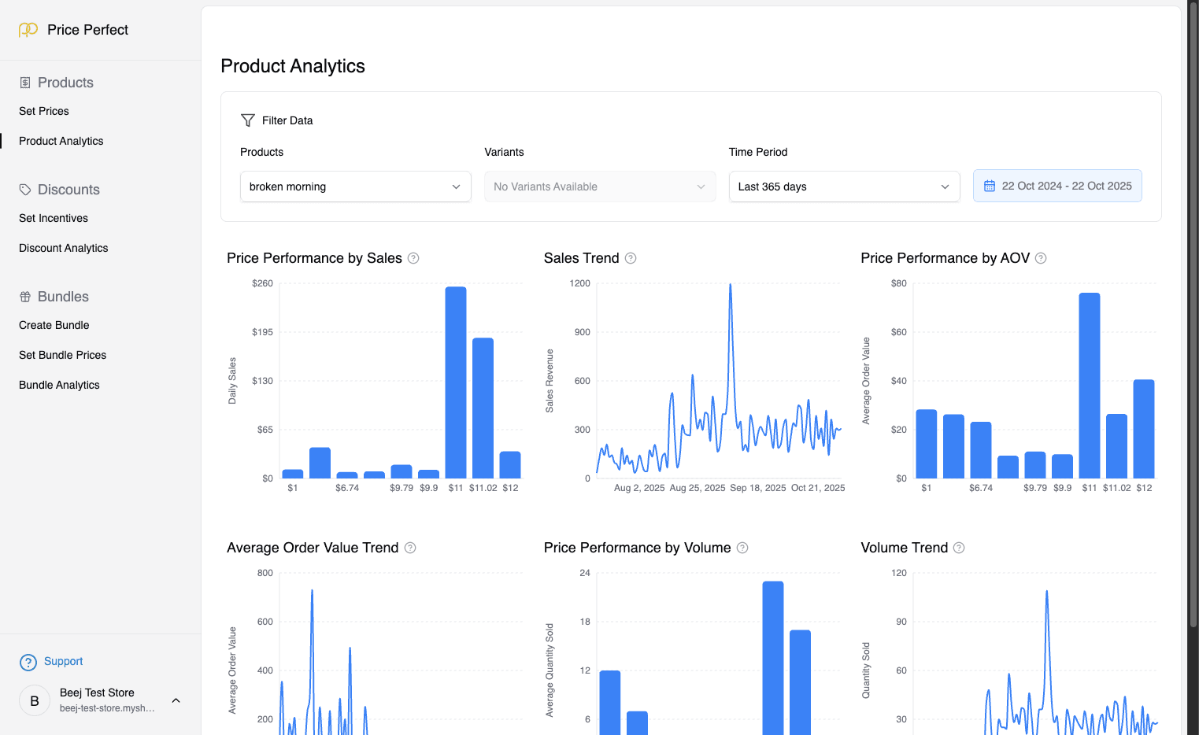Viewport: 1199px width, 735px height.
Task: Open the Create Bundle page
Action: pyautogui.click(x=54, y=325)
